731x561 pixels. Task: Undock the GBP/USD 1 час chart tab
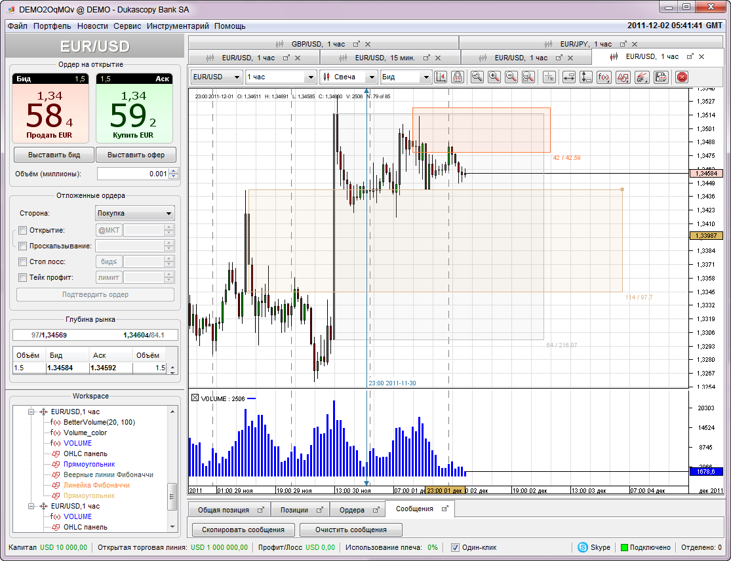click(x=356, y=44)
